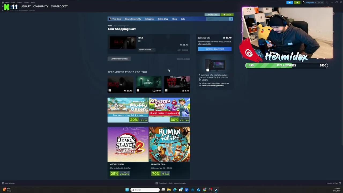
Task: Open The Lightkeeper recommendation thumbnail
Action: 149,84
